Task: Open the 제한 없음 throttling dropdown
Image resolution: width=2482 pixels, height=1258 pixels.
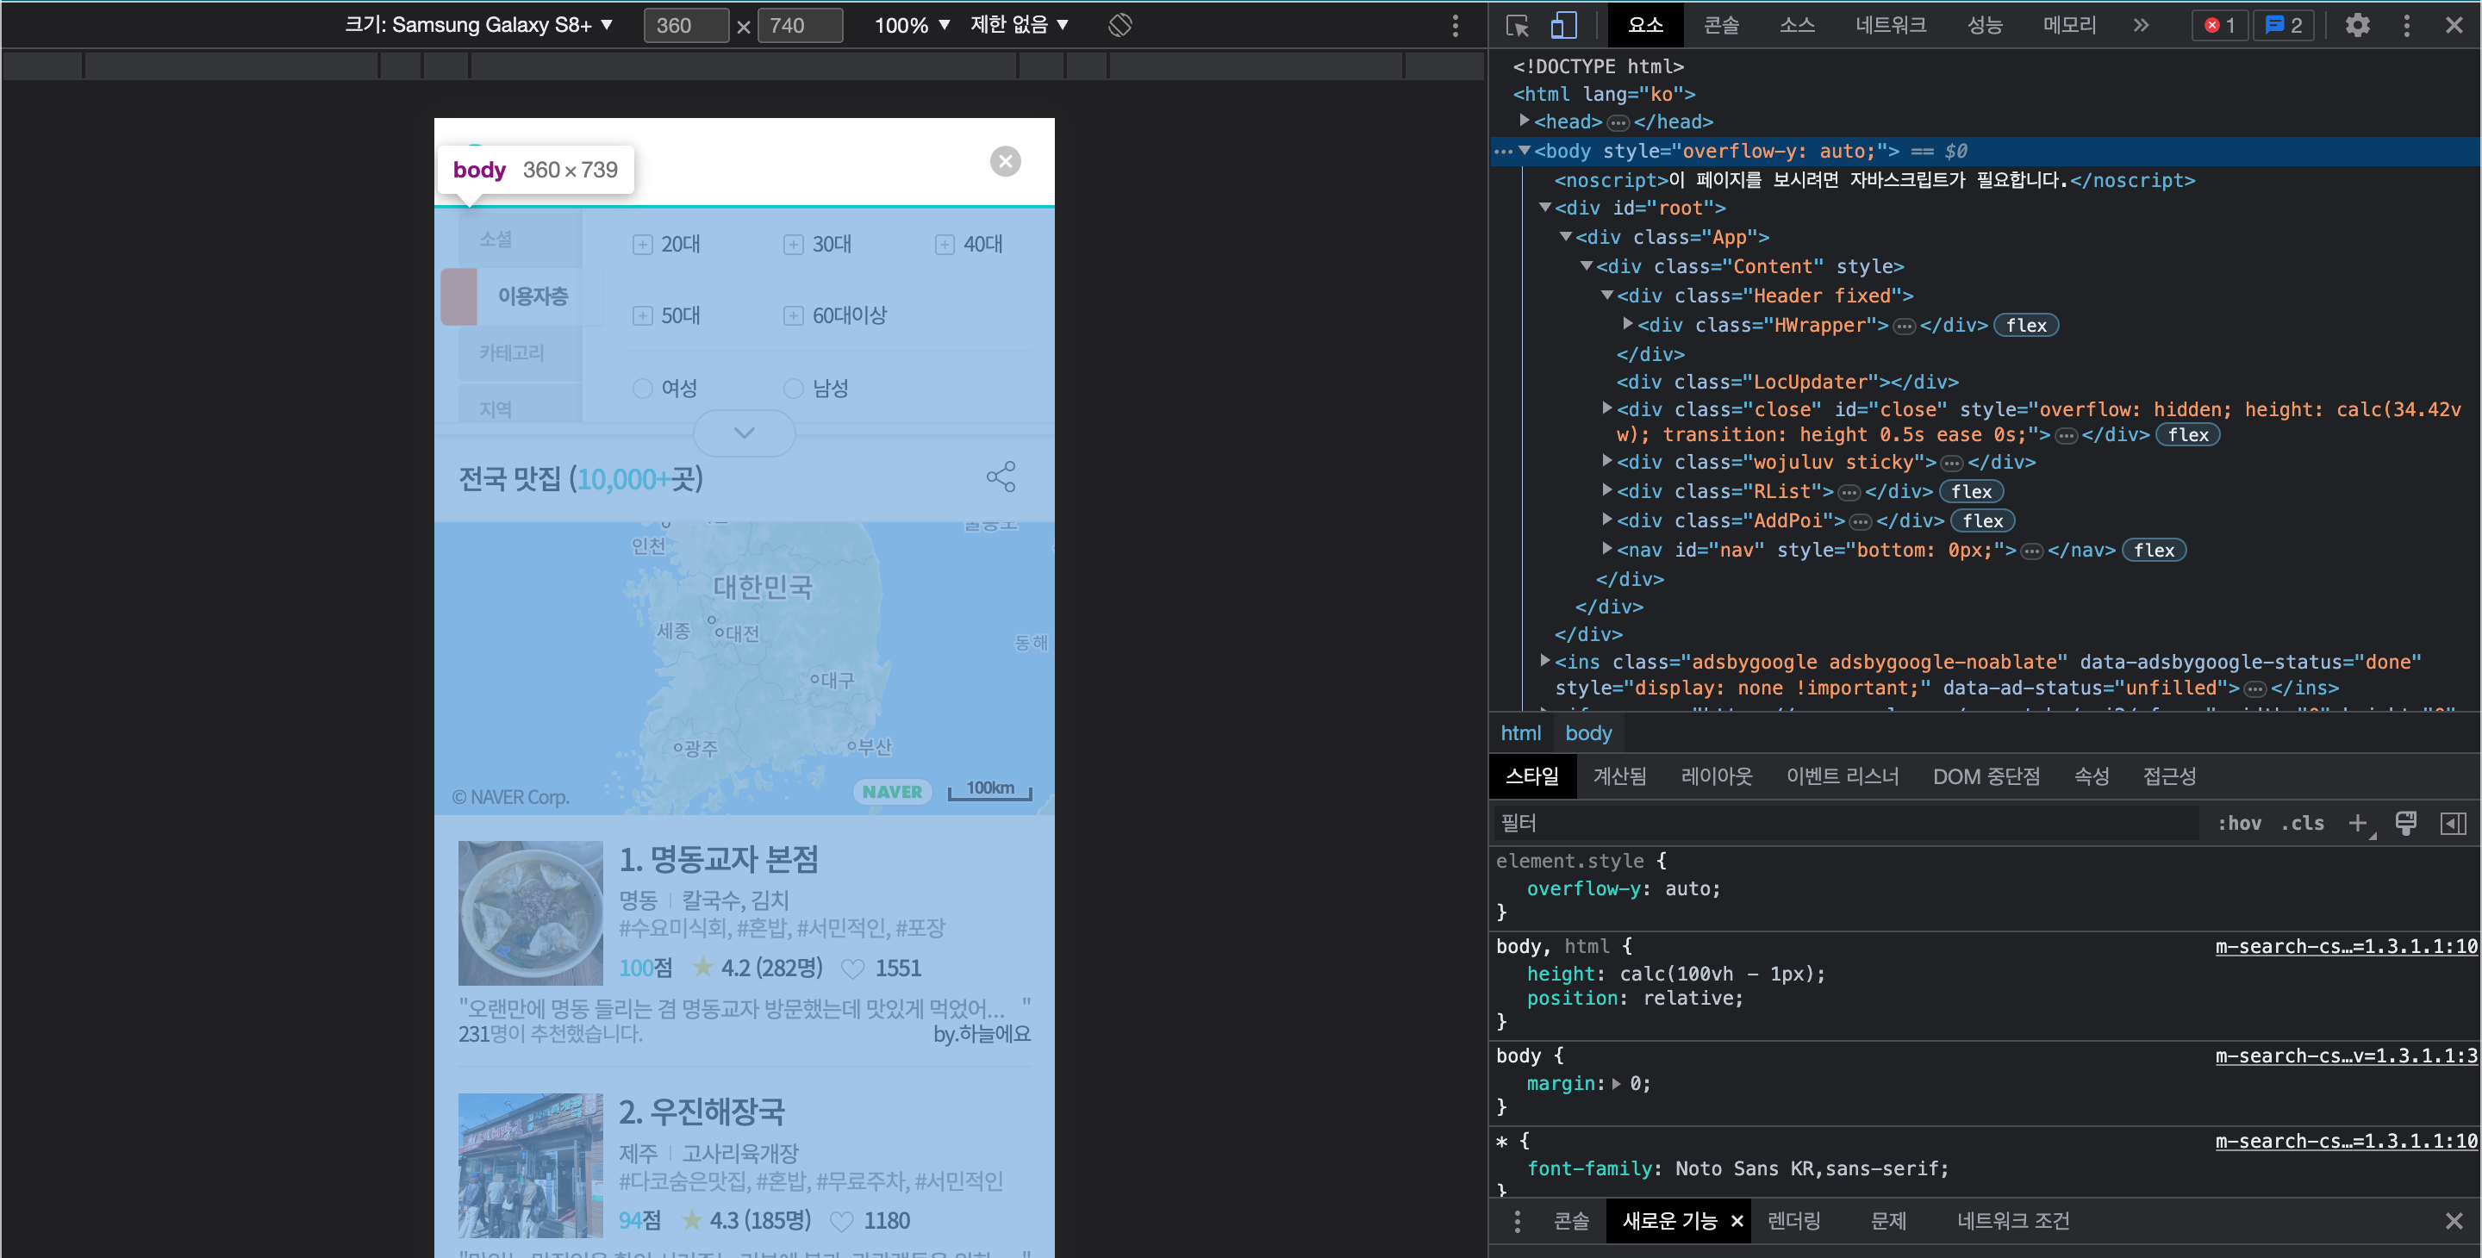Action: (x=1020, y=25)
